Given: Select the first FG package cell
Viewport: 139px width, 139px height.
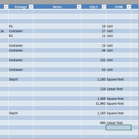Looking at the screenshot, I should point(21,26).
